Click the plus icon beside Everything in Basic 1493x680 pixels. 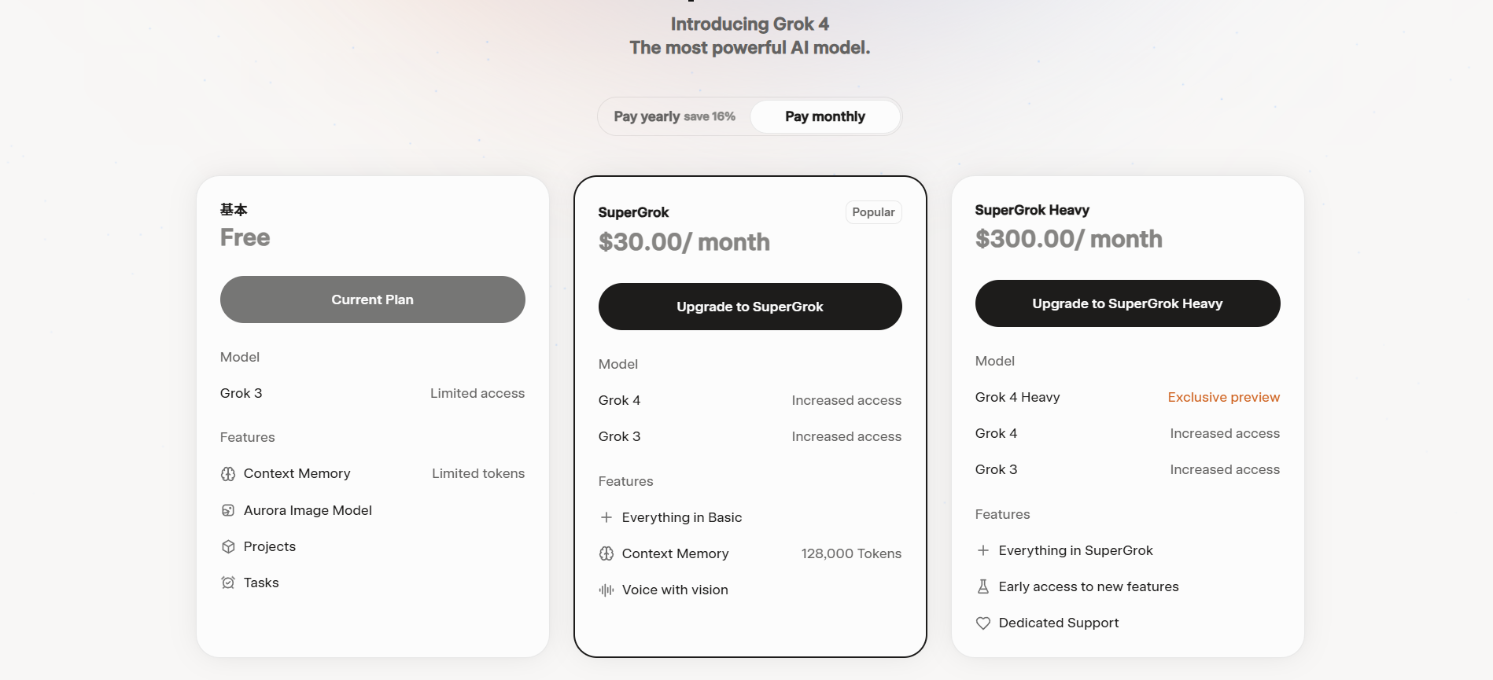tap(606, 517)
